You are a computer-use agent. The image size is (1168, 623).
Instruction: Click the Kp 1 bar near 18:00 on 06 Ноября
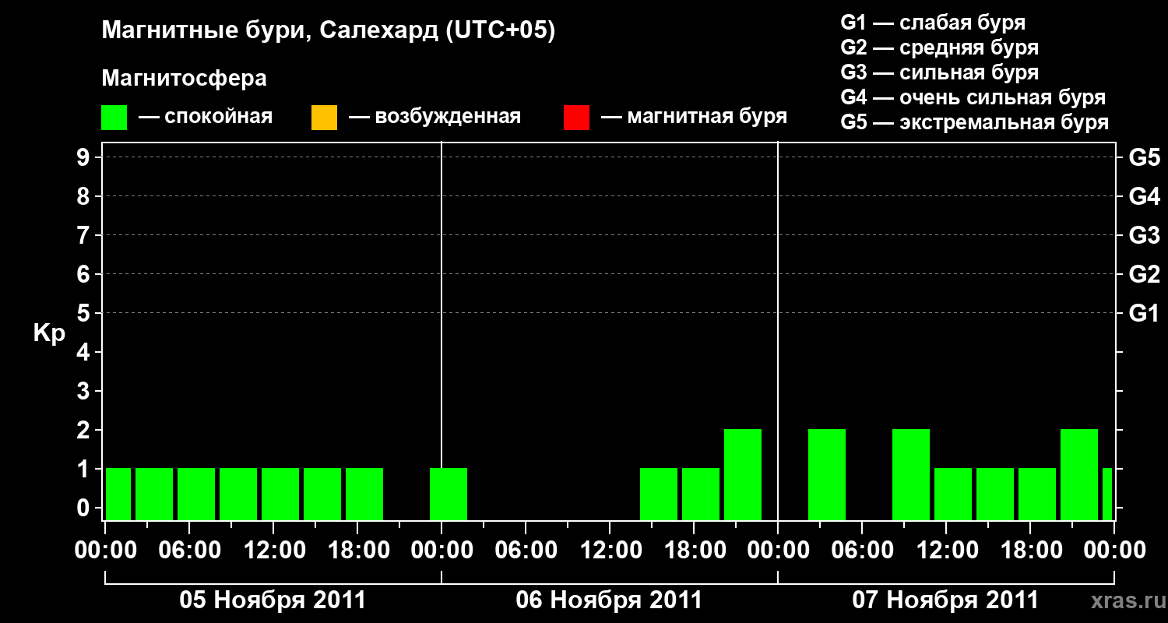coord(701,494)
